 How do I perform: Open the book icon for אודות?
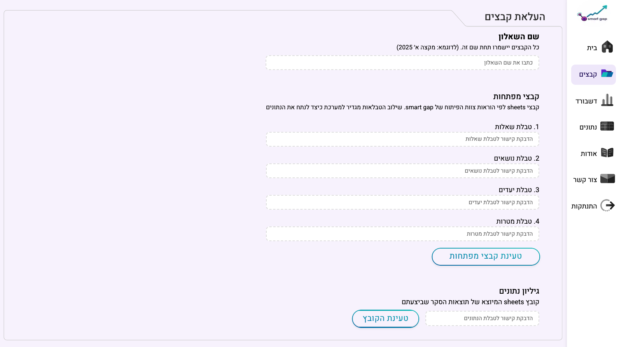(x=607, y=152)
